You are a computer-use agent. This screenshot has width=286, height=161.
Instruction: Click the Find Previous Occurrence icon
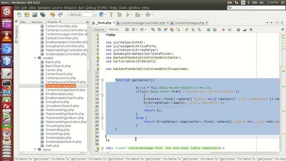click(159, 30)
